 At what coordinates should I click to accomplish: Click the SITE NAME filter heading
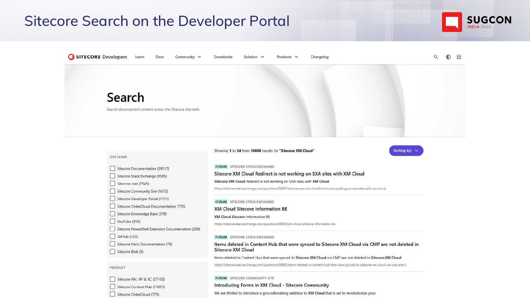118,157
